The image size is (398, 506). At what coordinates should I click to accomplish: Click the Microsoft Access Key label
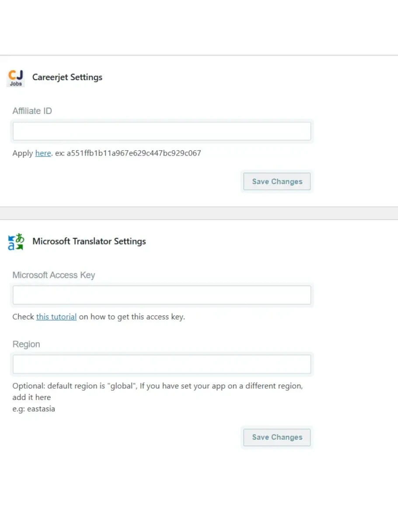tap(53, 276)
